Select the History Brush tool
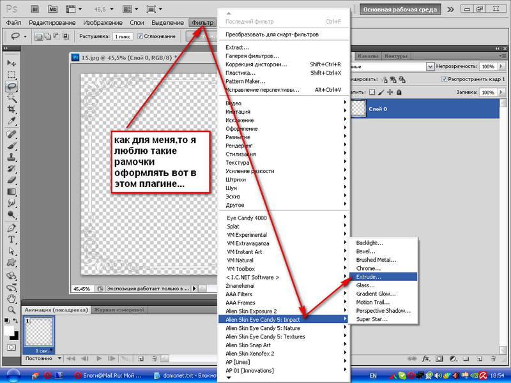 click(x=11, y=169)
